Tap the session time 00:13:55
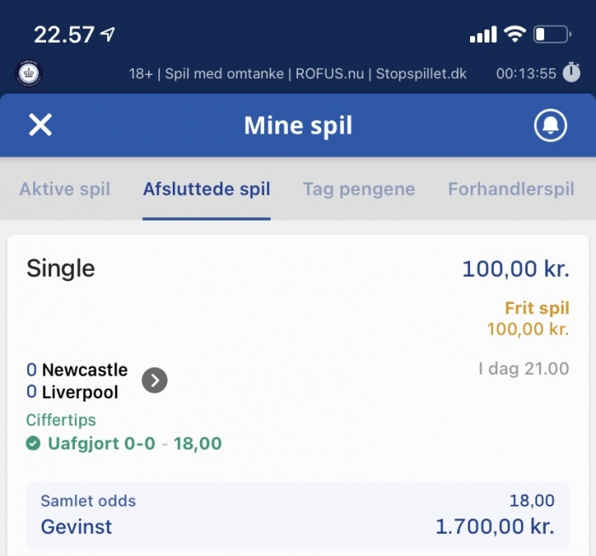The image size is (596, 556). point(526,73)
